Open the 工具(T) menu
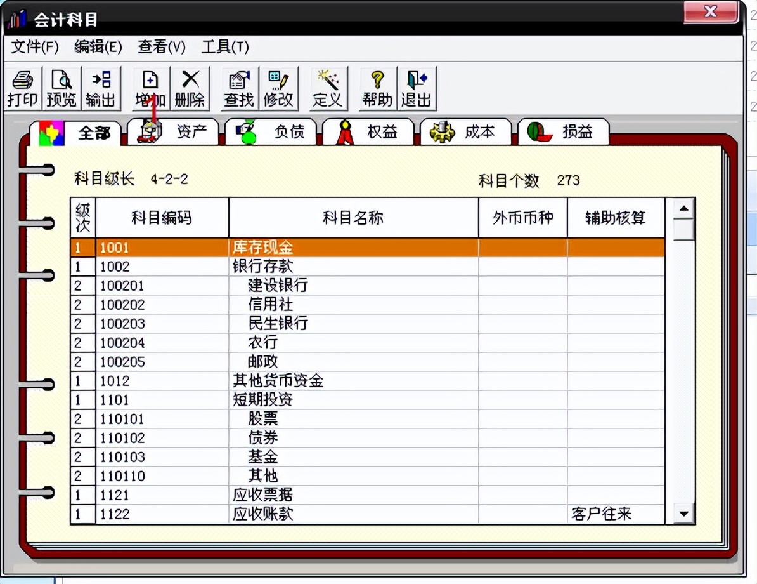This screenshot has height=584, width=757. tap(223, 47)
